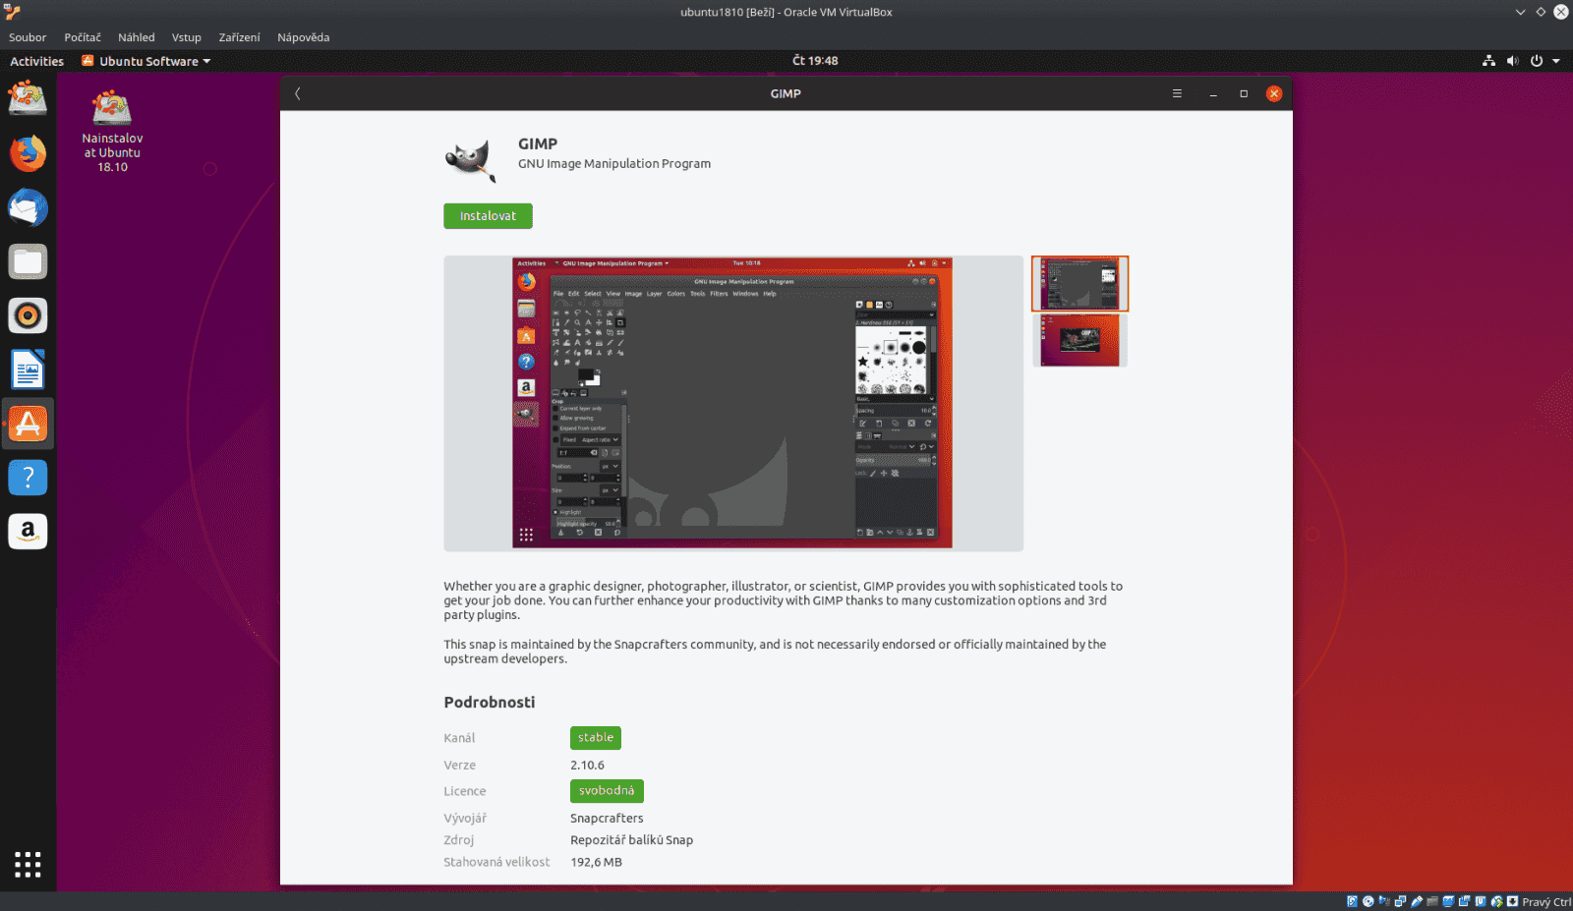
Task: Open LibreOffice Writer from the dock
Action: [28, 370]
